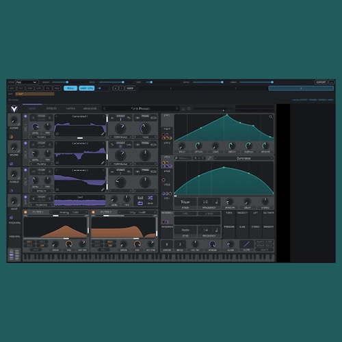Click the ROLL button
342x342 pixels.
click(x=70, y=88)
